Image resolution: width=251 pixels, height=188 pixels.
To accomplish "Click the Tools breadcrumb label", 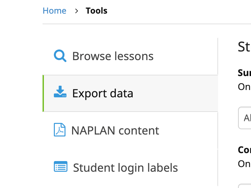I will 96,11.
